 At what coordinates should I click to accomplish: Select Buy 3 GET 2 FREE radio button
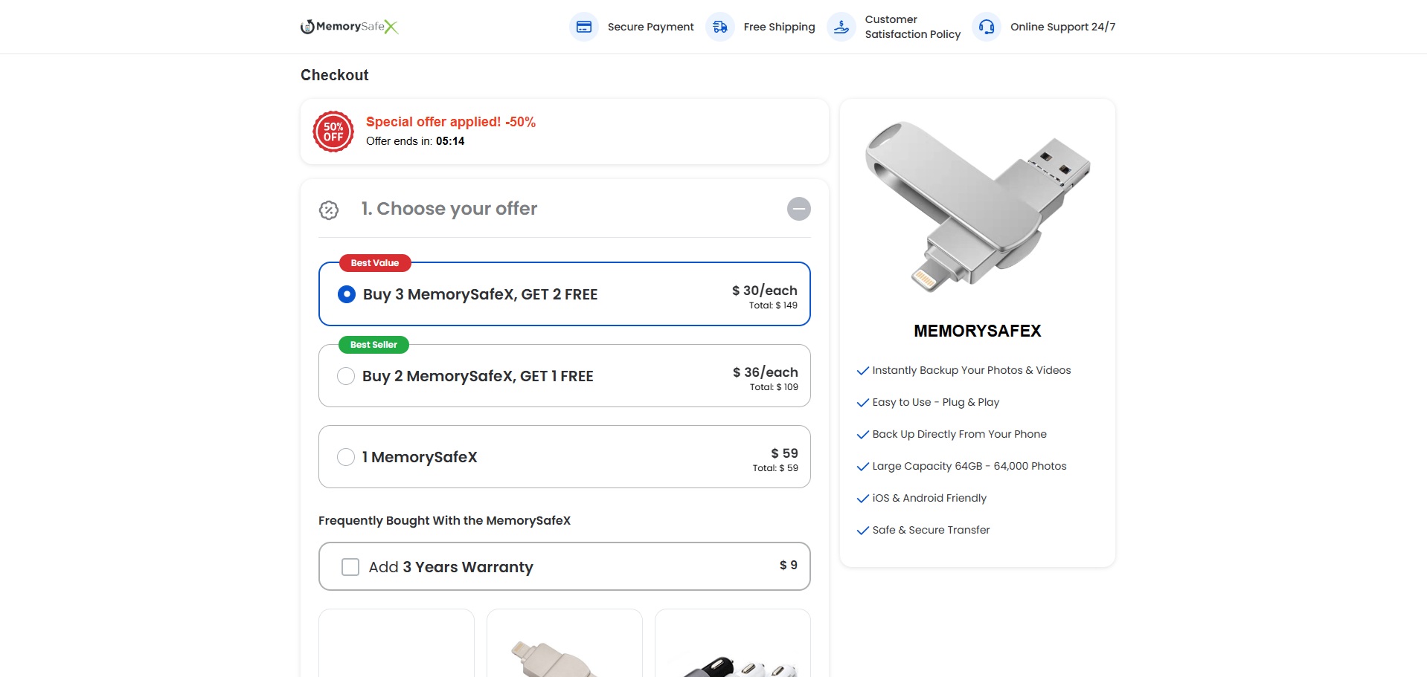347,294
